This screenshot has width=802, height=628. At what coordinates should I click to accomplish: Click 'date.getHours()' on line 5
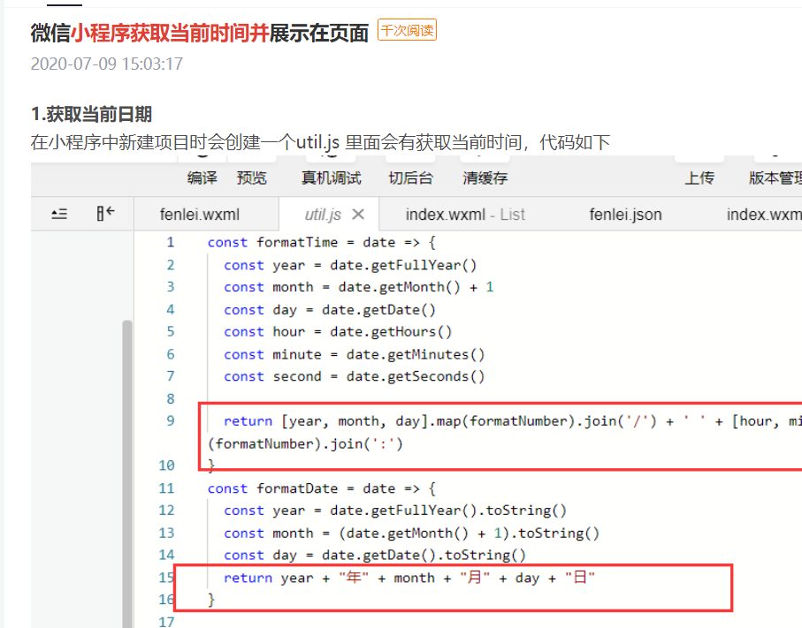click(x=391, y=331)
